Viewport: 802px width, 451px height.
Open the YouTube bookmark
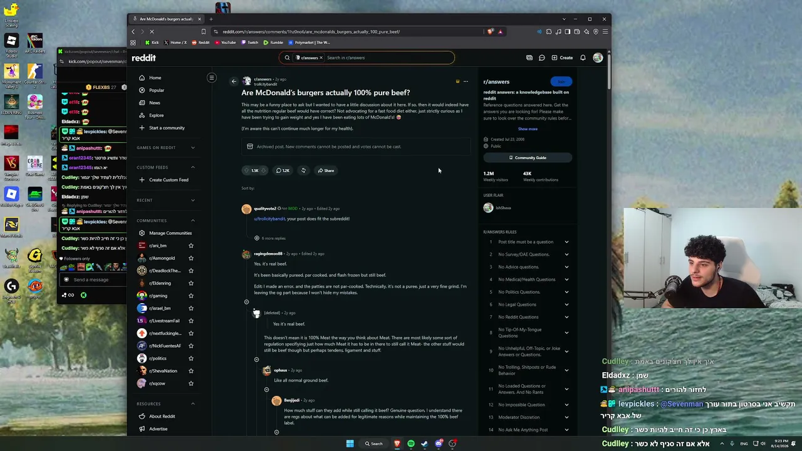tap(226, 43)
